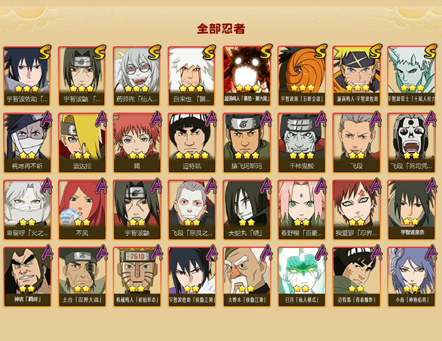Click the S-rank badge on 自来也 card

(209, 52)
